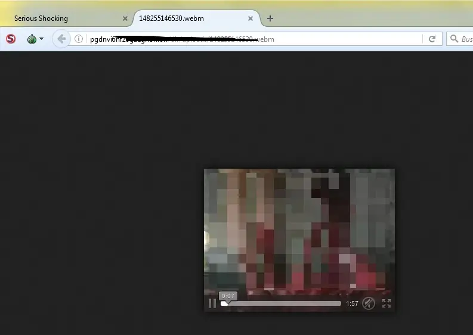Reload the page with refresh icon
The image size is (473, 335).
pyautogui.click(x=432, y=39)
